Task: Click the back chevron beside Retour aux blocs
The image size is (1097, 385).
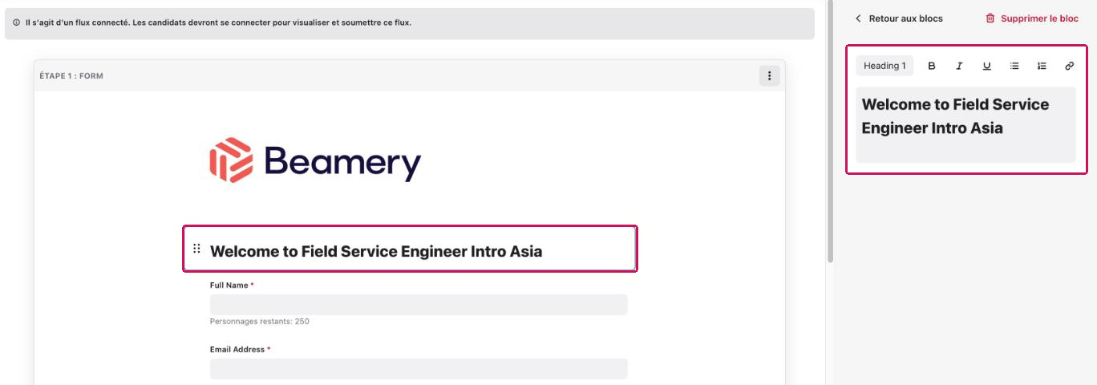Action: pyautogui.click(x=858, y=18)
